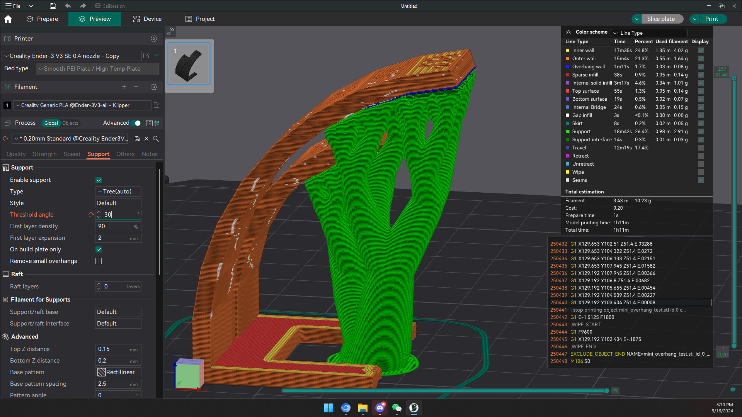
Task: Open printer settings gear icon
Action: pyautogui.click(x=154, y=39)
